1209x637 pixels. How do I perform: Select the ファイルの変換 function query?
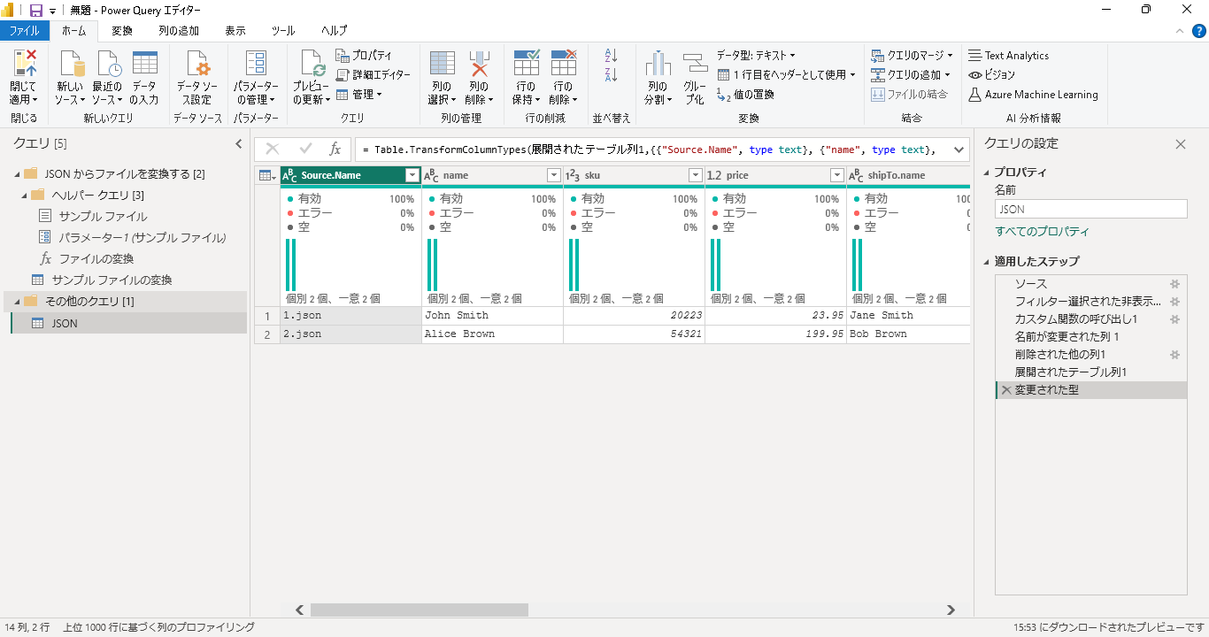pyautogui.click(x=96, y=259)
